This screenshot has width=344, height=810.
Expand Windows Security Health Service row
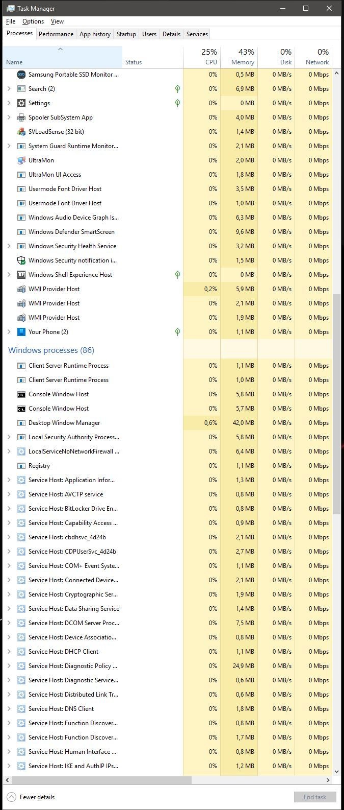click(9, 246)
